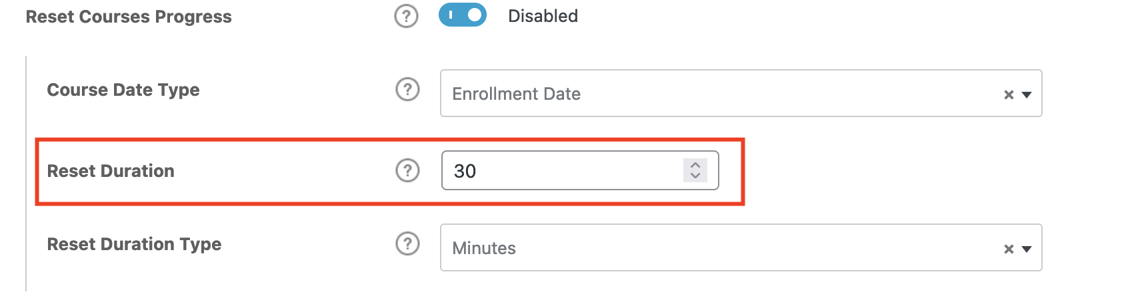This screenshot has height=306, width=1124.
Task: Click the Reset Courses Progress label
Action: pos(129,17)
